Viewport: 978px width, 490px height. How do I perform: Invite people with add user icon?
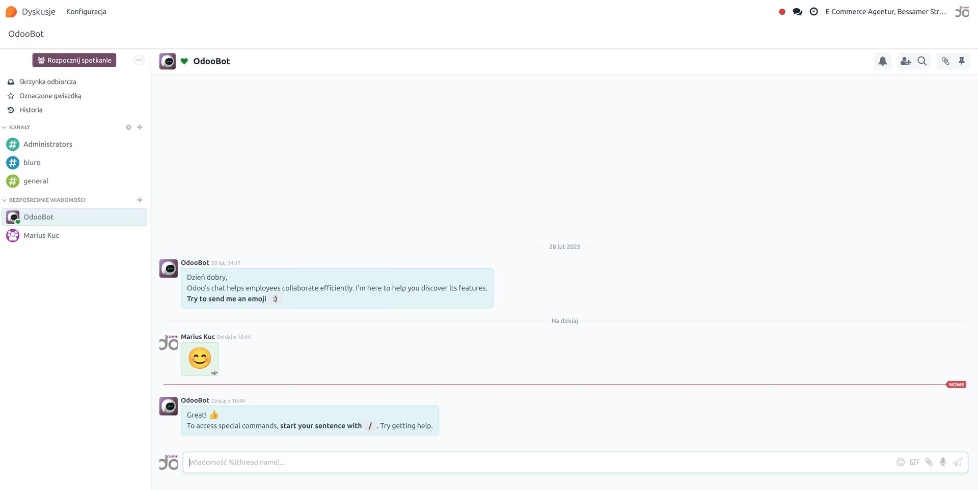point(906,61)
